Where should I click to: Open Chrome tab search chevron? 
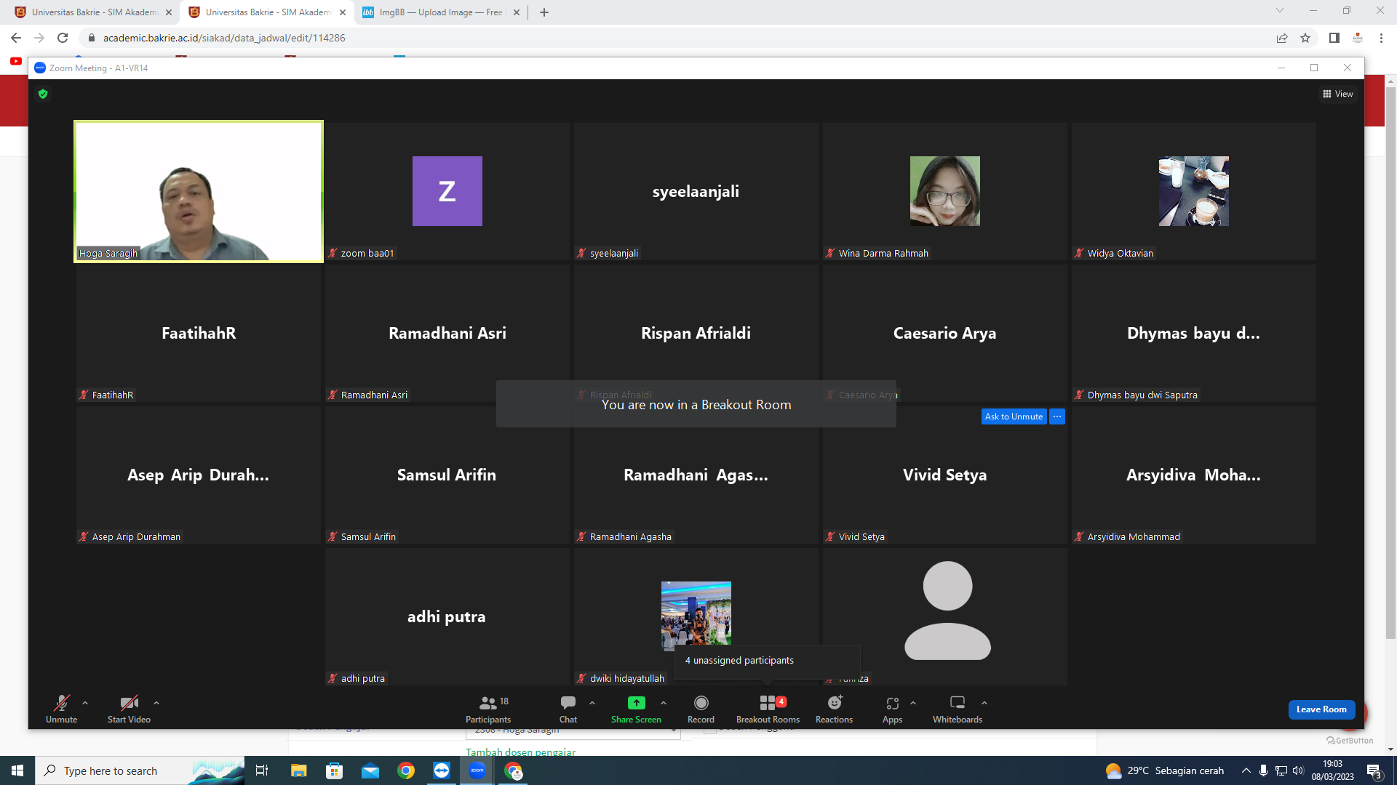1280,11
